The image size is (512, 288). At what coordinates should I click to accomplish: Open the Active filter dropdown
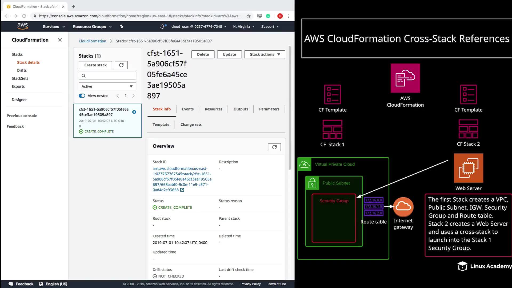[107, 86]
